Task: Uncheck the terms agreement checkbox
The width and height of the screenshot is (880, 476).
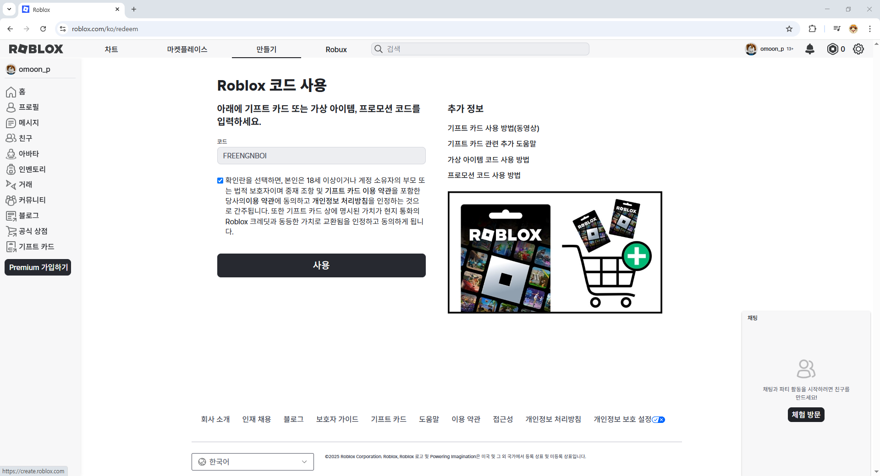Action: point(220,180)
